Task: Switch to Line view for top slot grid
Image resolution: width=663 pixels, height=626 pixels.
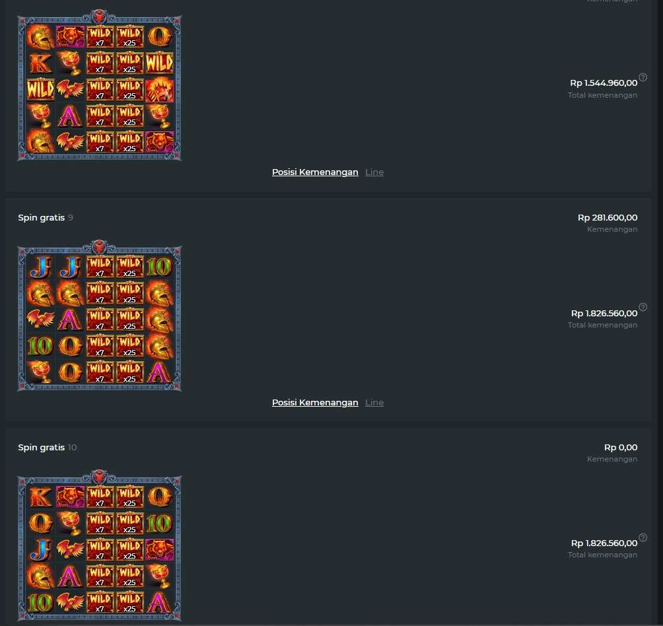Action: click(374, 172)
